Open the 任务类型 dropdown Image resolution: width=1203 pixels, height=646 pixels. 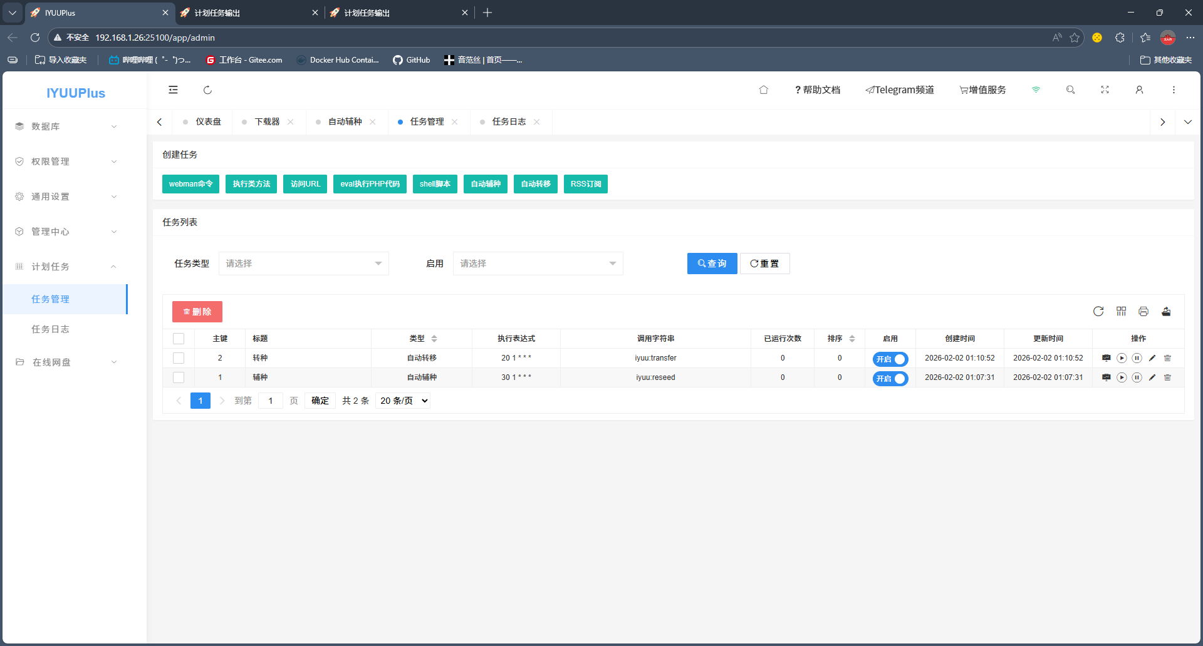pyautogui.click(x=303, y=264)
